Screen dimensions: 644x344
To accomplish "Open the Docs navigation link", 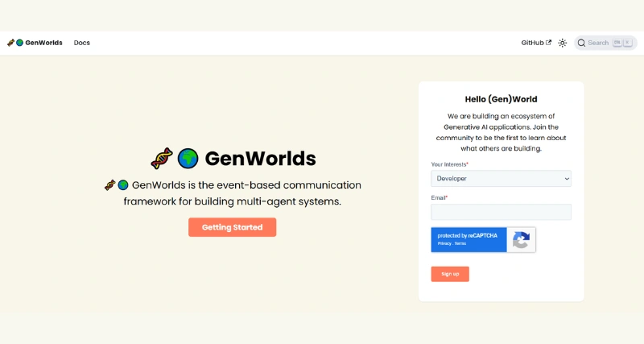I will tap(82, 43).
